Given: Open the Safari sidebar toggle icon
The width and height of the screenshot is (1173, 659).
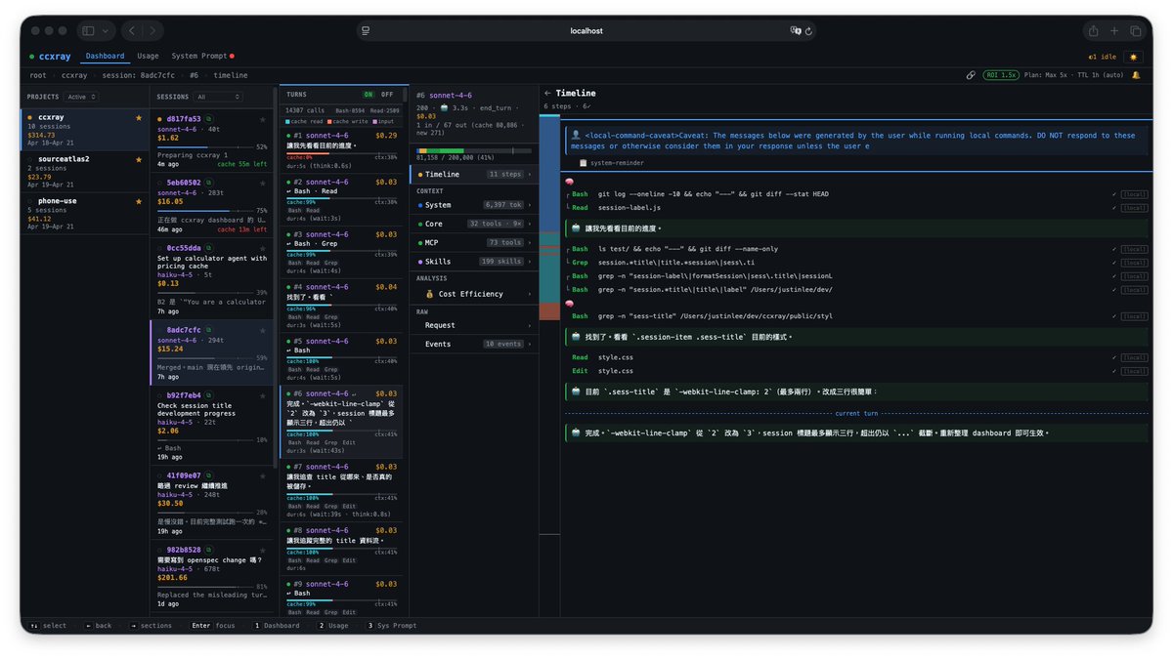Looking at the screenshot, I should point(89,31).
